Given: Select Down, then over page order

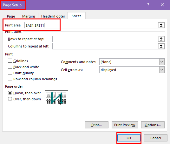Looking at the screenshot, I should click(x=10, y=93).
